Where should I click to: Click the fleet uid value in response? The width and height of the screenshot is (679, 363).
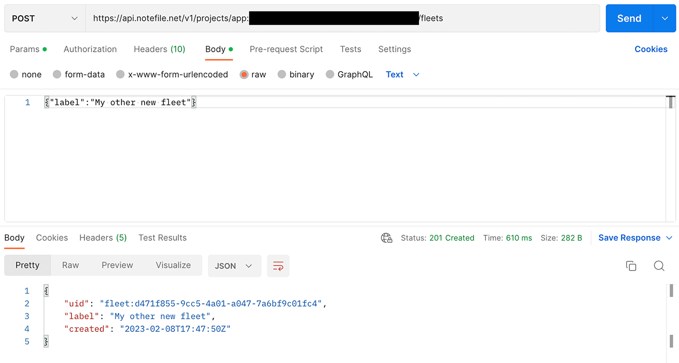pos(211,303)
